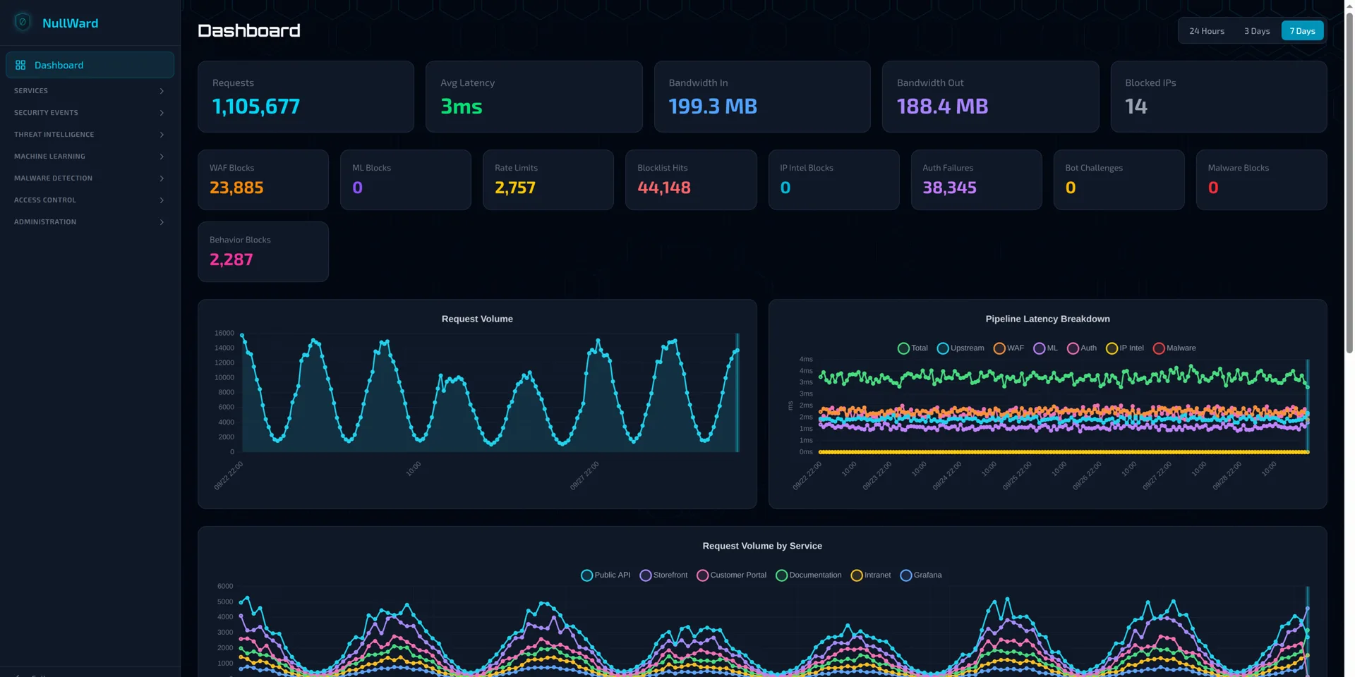Open the Dashboard sidebar item
Viewport: 1355px width, 677px height.
(x=90, y=65)
